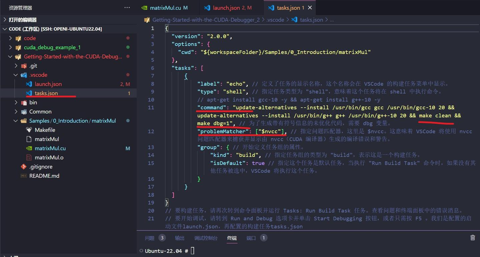Expand the cuda_debug_example_1 folder chevron
The image size is (480, 257).
(10, 47)
